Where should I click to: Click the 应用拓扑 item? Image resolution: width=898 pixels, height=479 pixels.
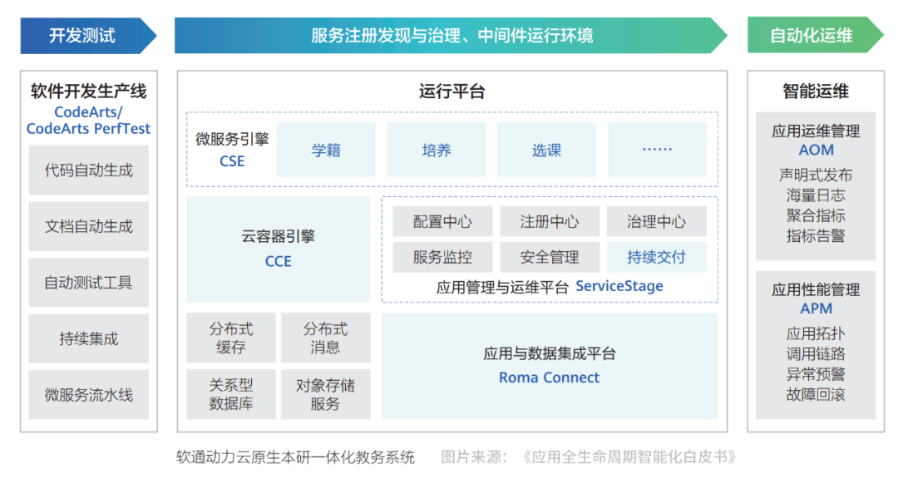[x=816, y=333]
